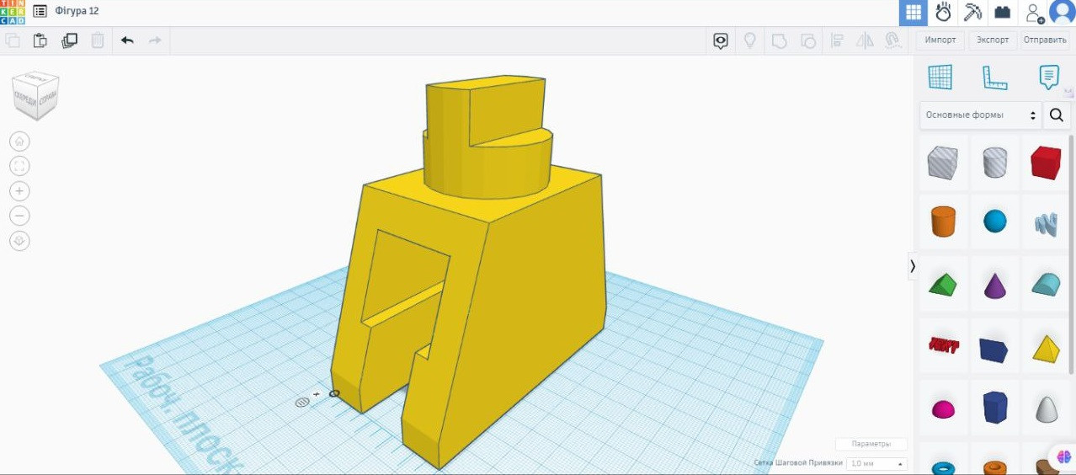Screen dimensions: 1076x475
Task: Click the shape search magnifier
Action: [1057, 115]
